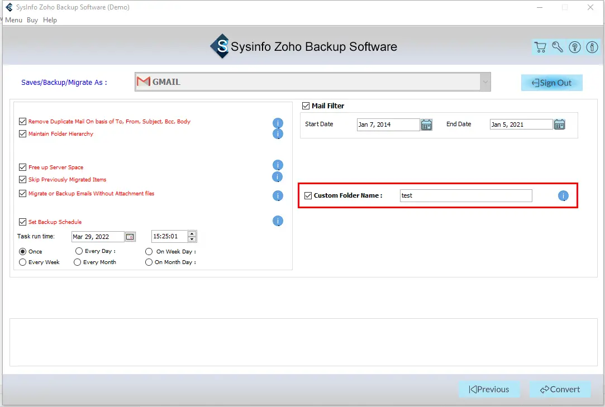The width and height of the screenshot is (605, 407).
Task: Open Start Date calendar picker icon
Action: pyautogui.click(x=426, y=125)
